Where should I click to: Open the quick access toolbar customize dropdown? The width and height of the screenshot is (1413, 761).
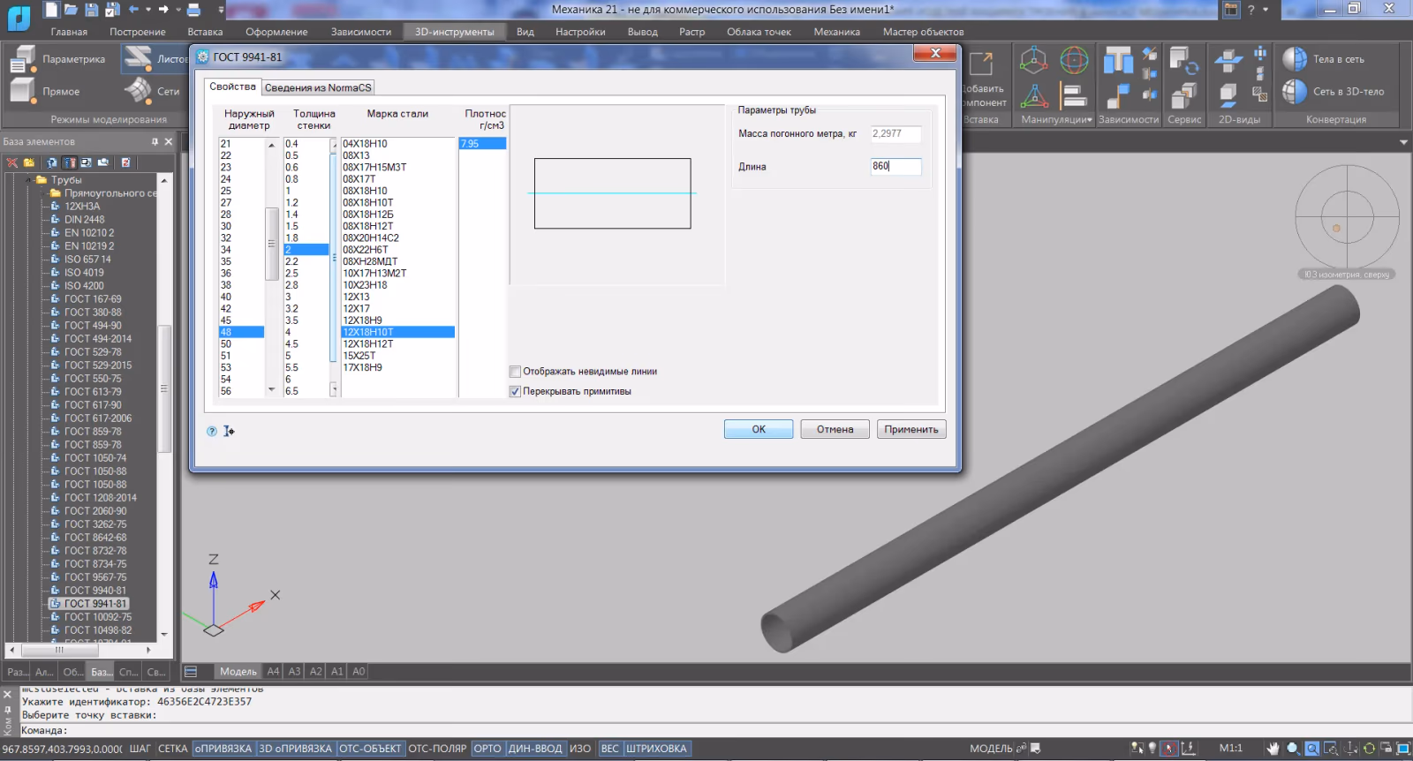(x=220, y=10)
